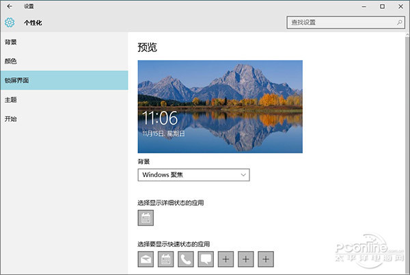Click the Settings gear icon
Screen dimensions: 410x275
click(x=10, y=23)
